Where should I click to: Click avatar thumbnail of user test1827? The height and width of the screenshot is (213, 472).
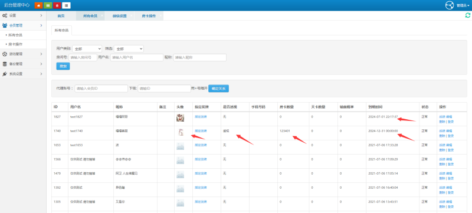tap(180, 118)
